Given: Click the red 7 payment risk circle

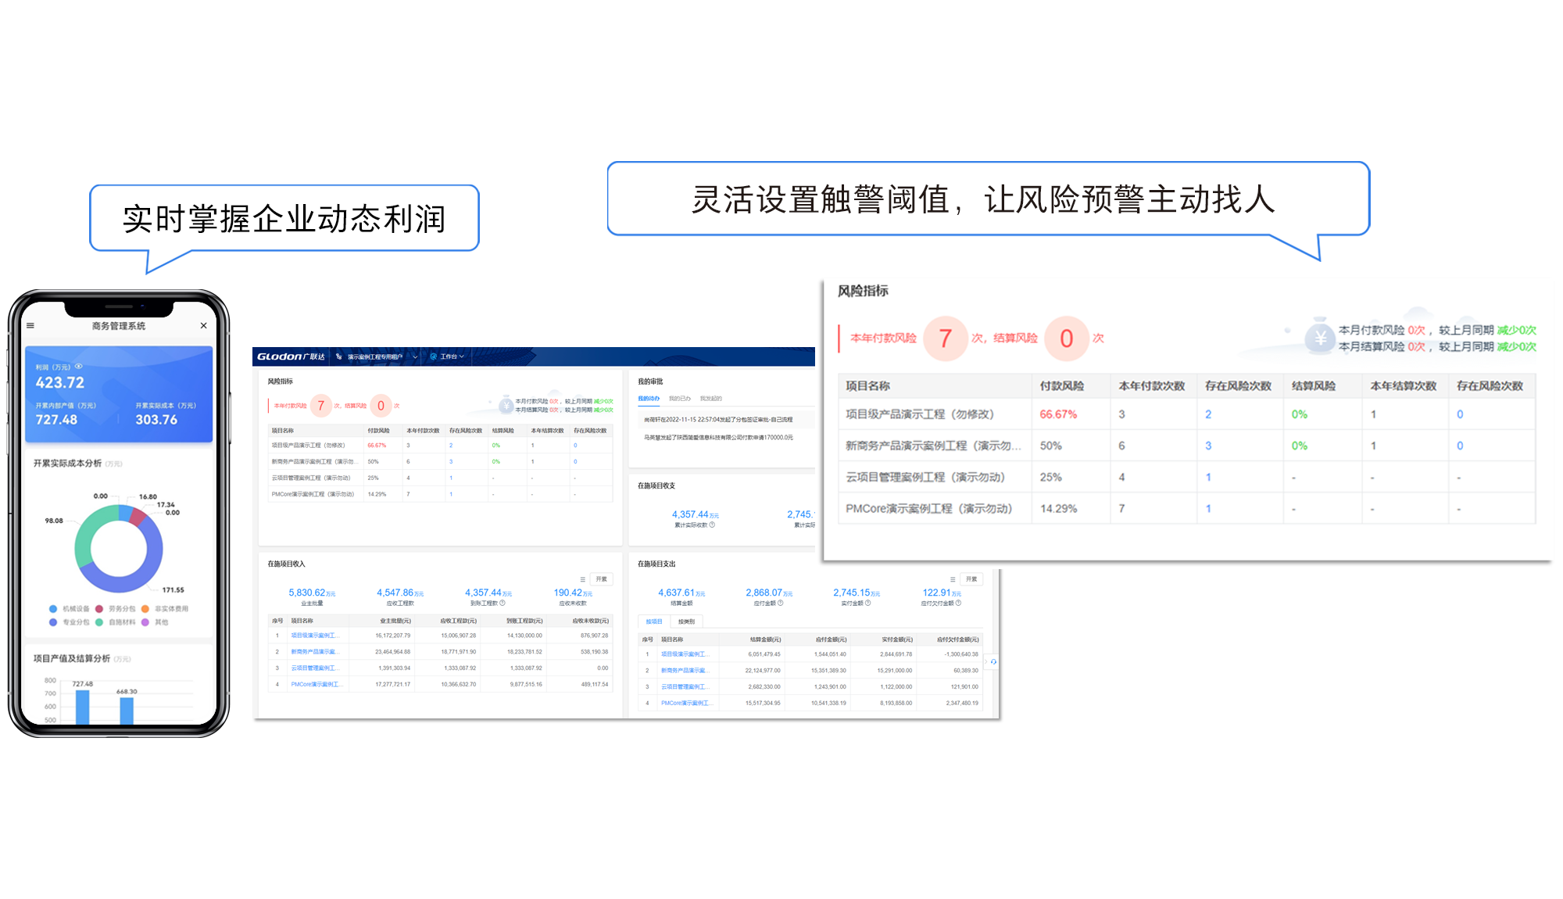Looking at the screenshot, I should click(x=945, y=338).
